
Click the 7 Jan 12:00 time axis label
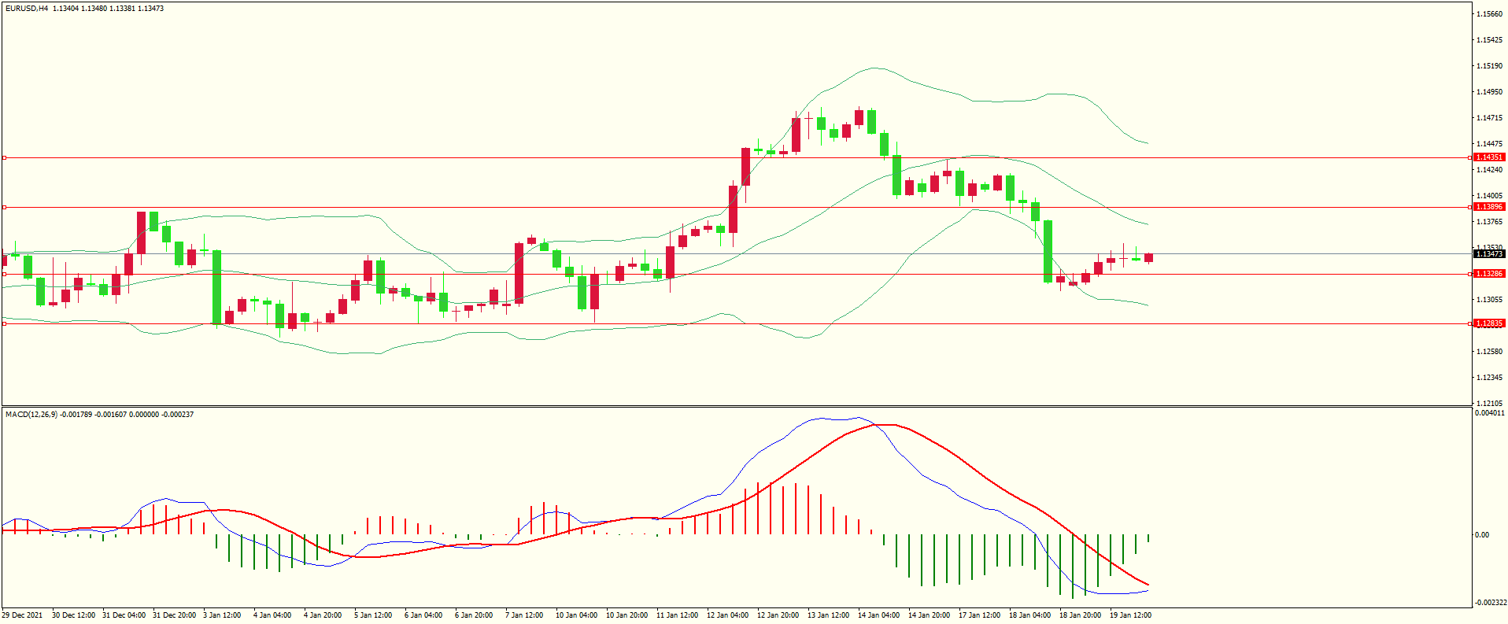524,615
